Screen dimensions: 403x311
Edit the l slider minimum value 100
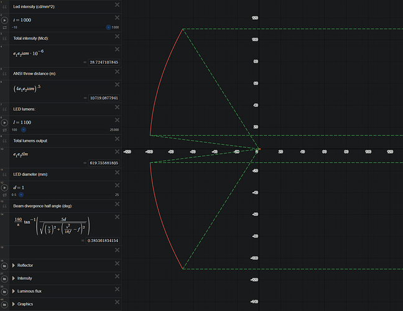pos(14,130)
